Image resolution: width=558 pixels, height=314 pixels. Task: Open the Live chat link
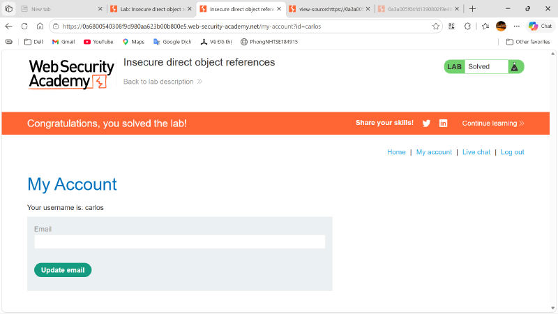click(476, 152)
